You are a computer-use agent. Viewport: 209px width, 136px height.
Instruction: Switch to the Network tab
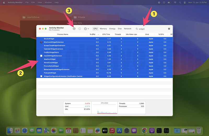pyautogui.click(x=128, y=29)
